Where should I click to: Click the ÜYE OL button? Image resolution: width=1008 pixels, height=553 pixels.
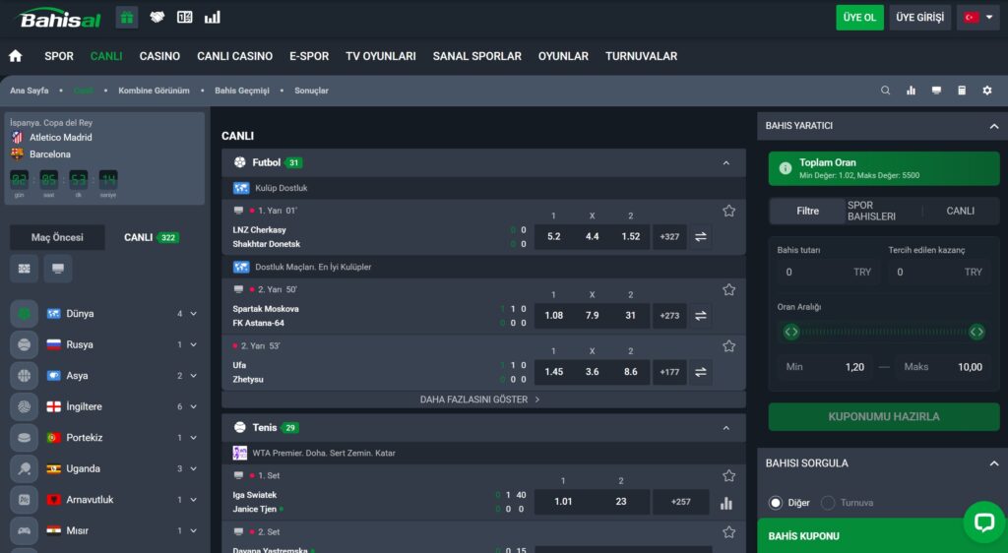(859, 18)
